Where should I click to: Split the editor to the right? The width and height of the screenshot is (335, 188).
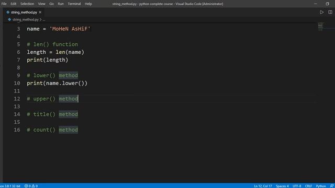(x=330, y=13)
